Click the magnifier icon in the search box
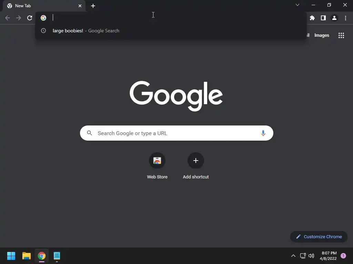Viewport: 353px width, 264px height. [x=89, y=133]
